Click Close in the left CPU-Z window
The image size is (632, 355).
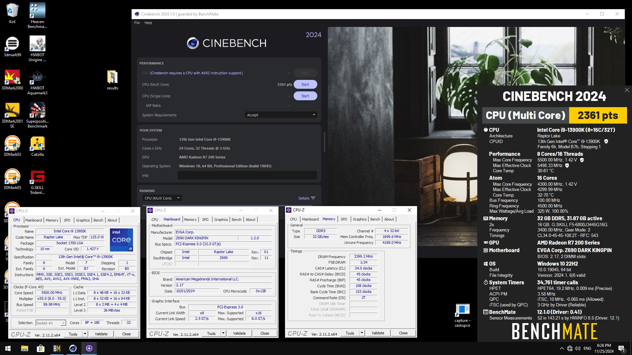tap(126, 334)
